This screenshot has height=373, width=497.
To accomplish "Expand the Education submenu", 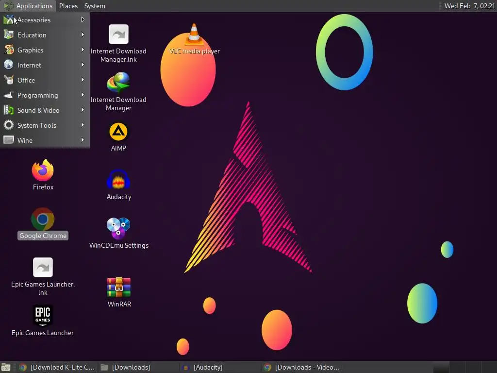I will pos(45,35).
